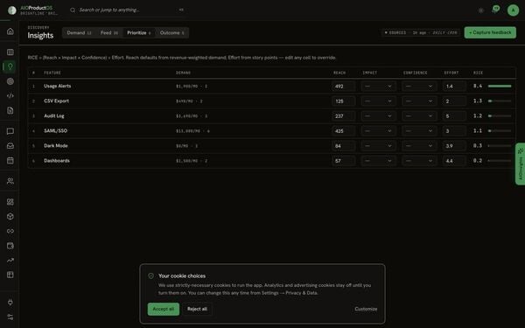Open the Home icon in the sidebar
This screenshot has width=525, height=328.
coord(10,31)
